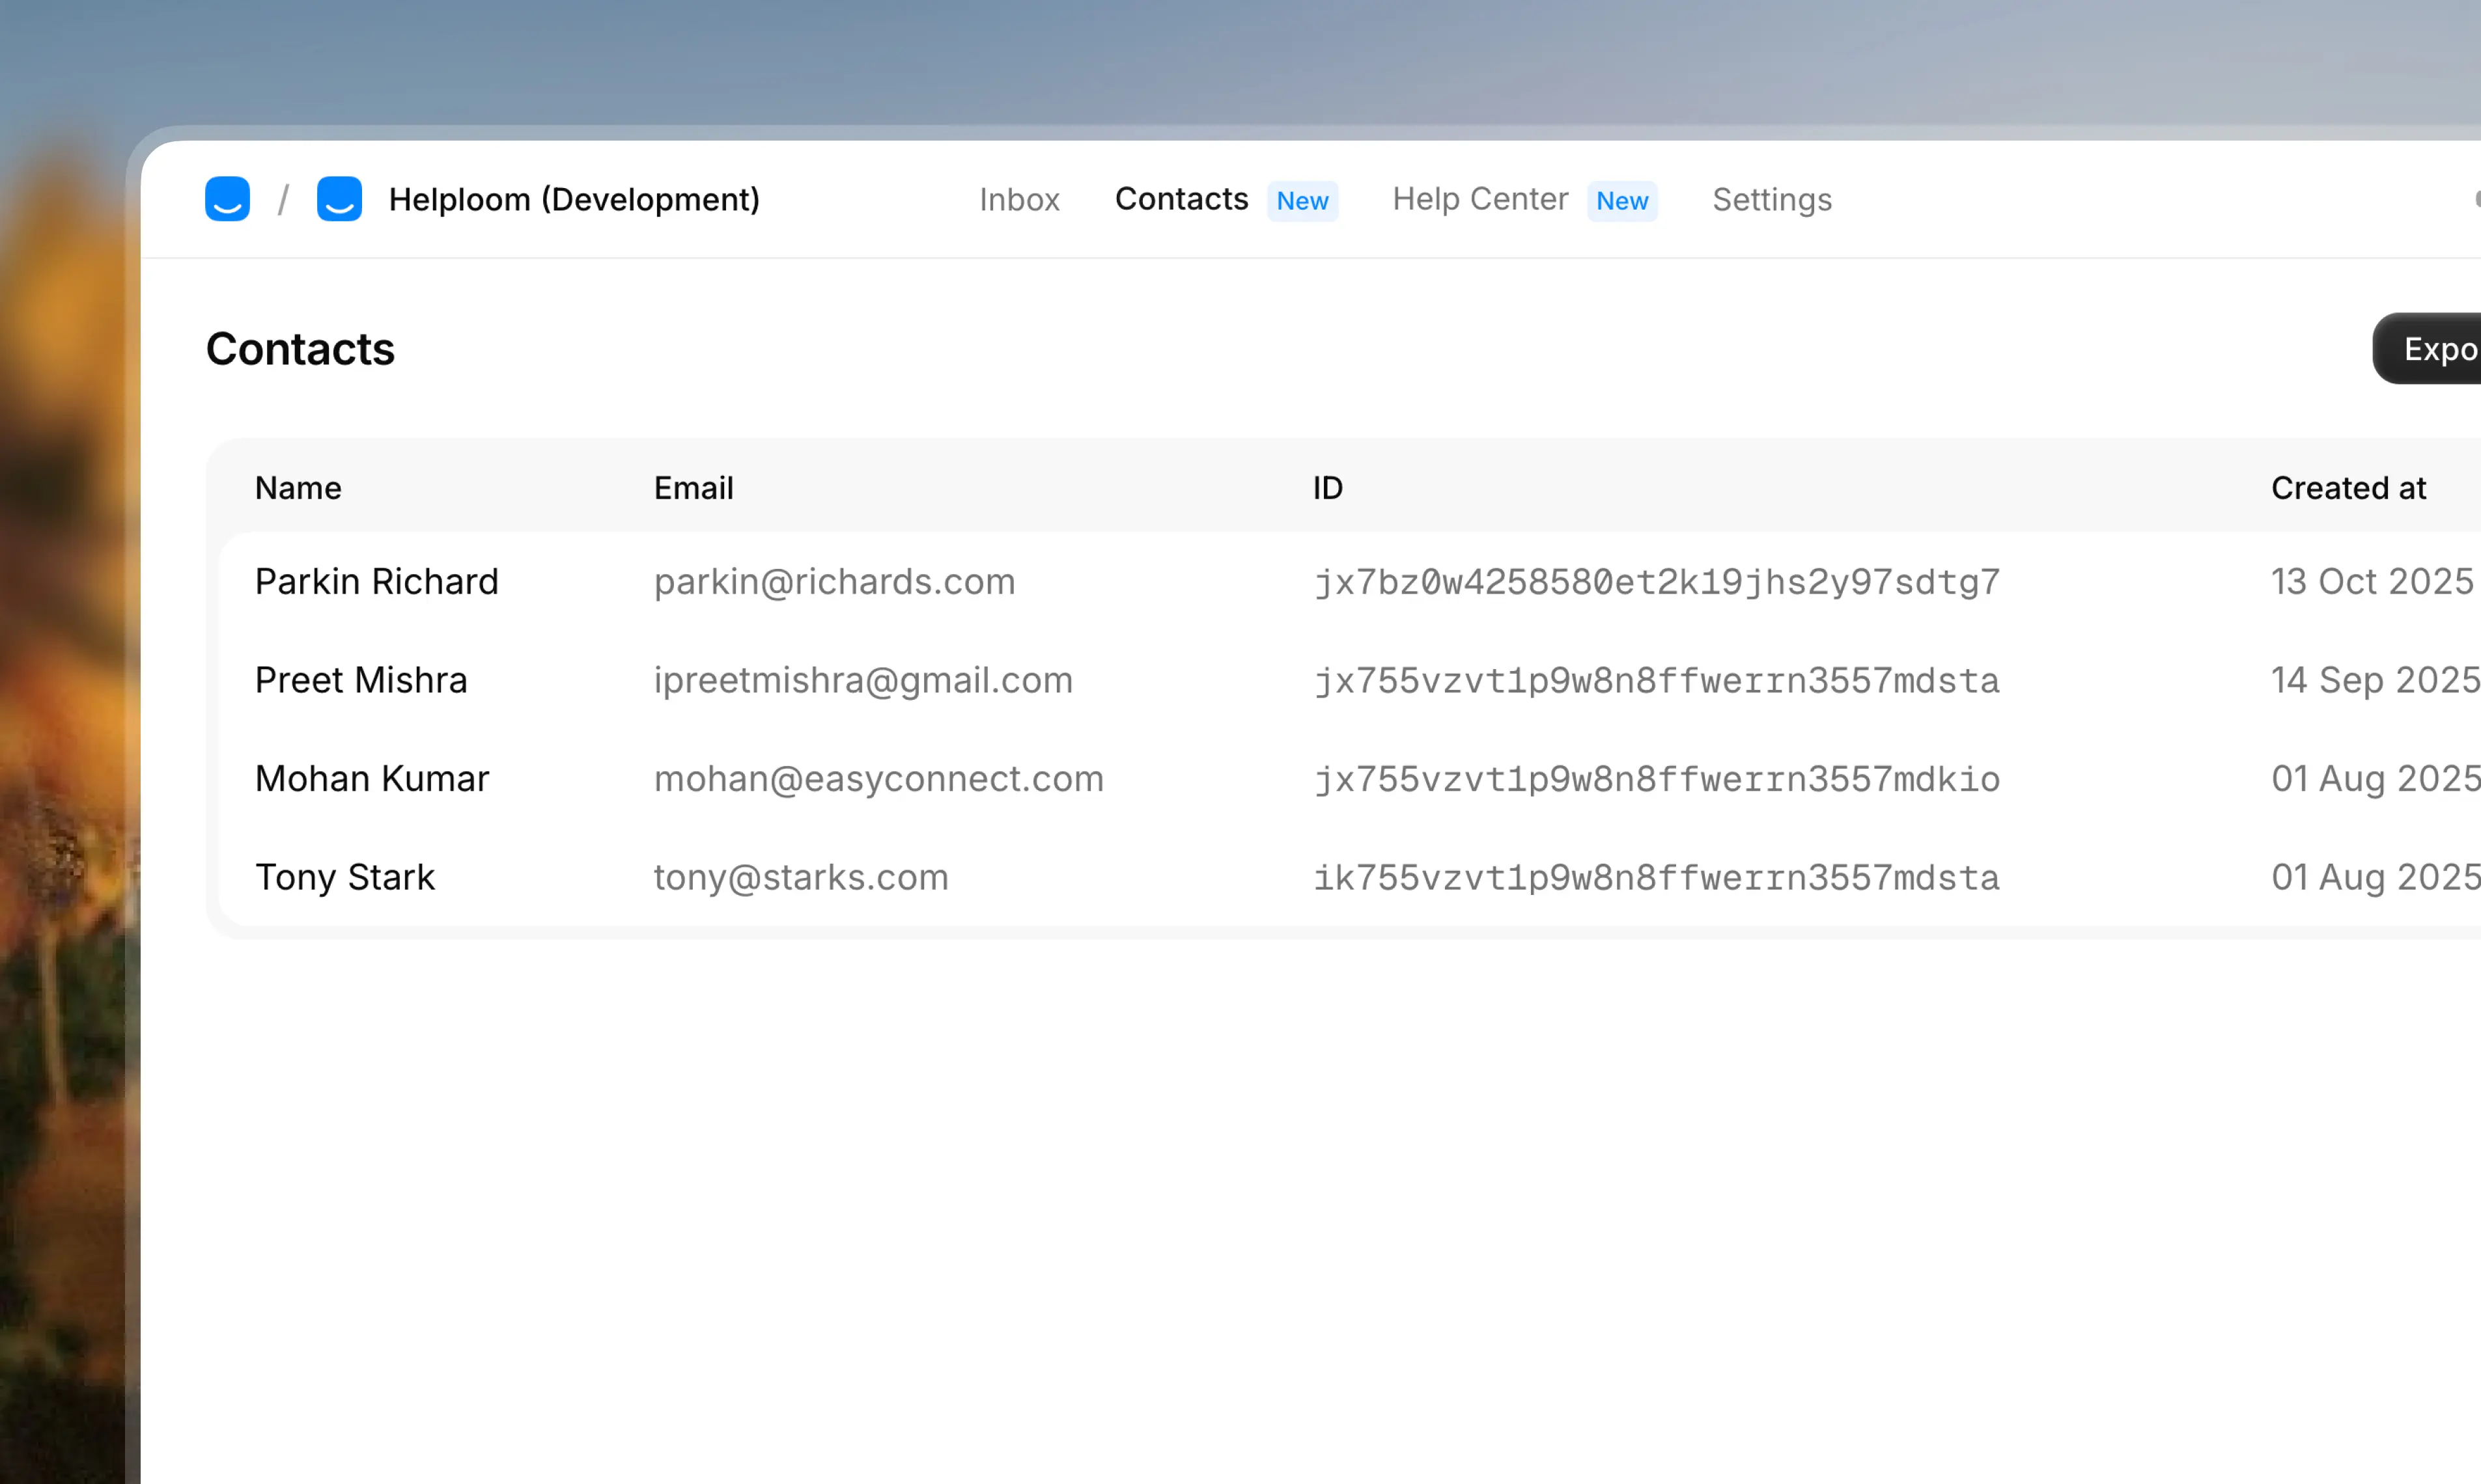This screenshot has height=1484, width=2481.
Task: Click the ID column header
Action: pyautogui.click(x=1328, y=488)
